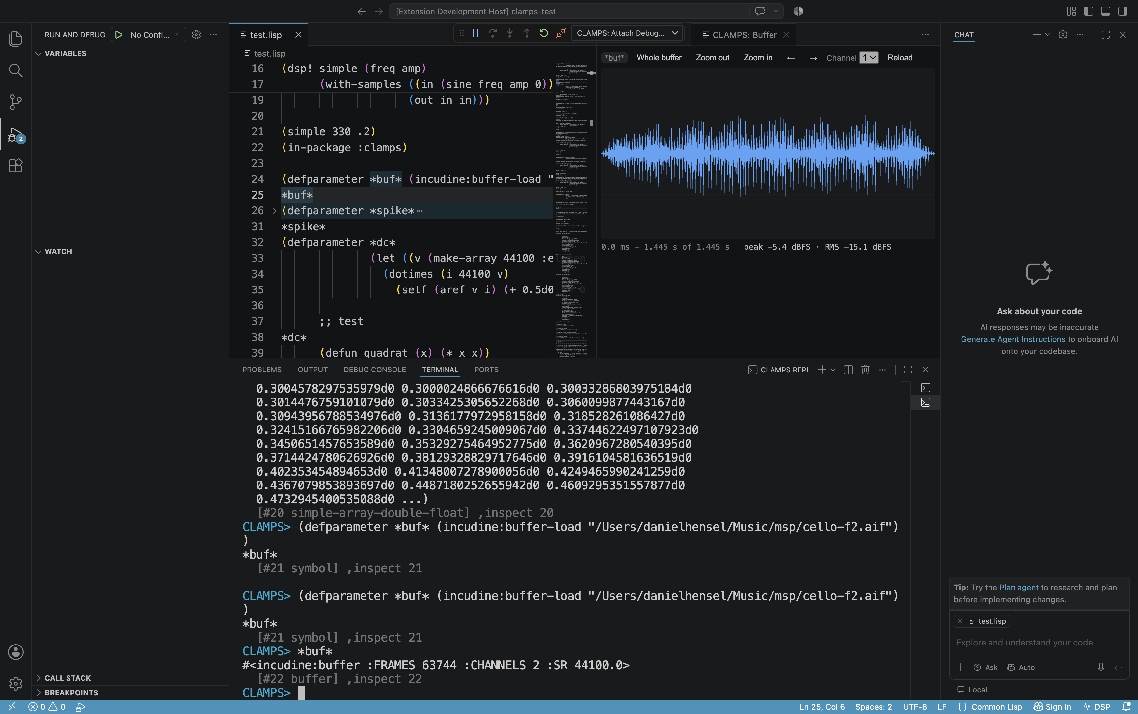Toggle bottom panel visibility

coord(1105,11)
